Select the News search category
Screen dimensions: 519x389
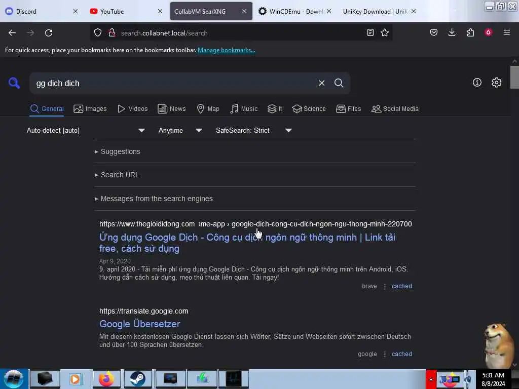pos(172,109)
